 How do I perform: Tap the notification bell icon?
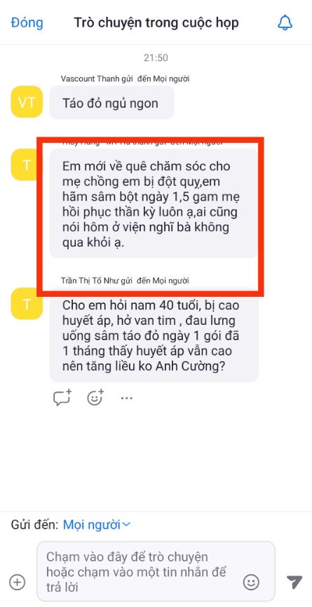coord(285,23)
